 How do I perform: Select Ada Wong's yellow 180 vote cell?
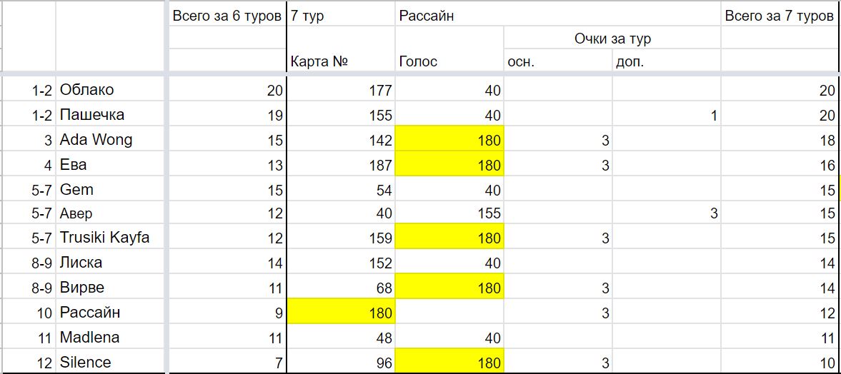(x=449, y=140)
